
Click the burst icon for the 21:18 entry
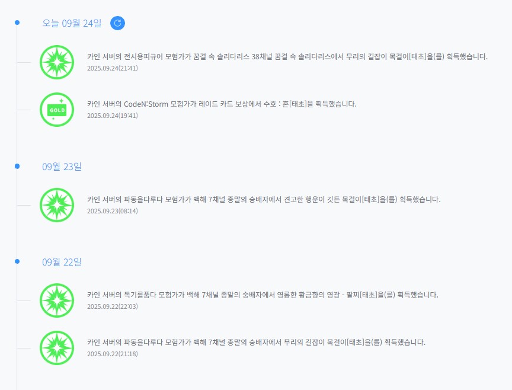[x=57, y=348]
